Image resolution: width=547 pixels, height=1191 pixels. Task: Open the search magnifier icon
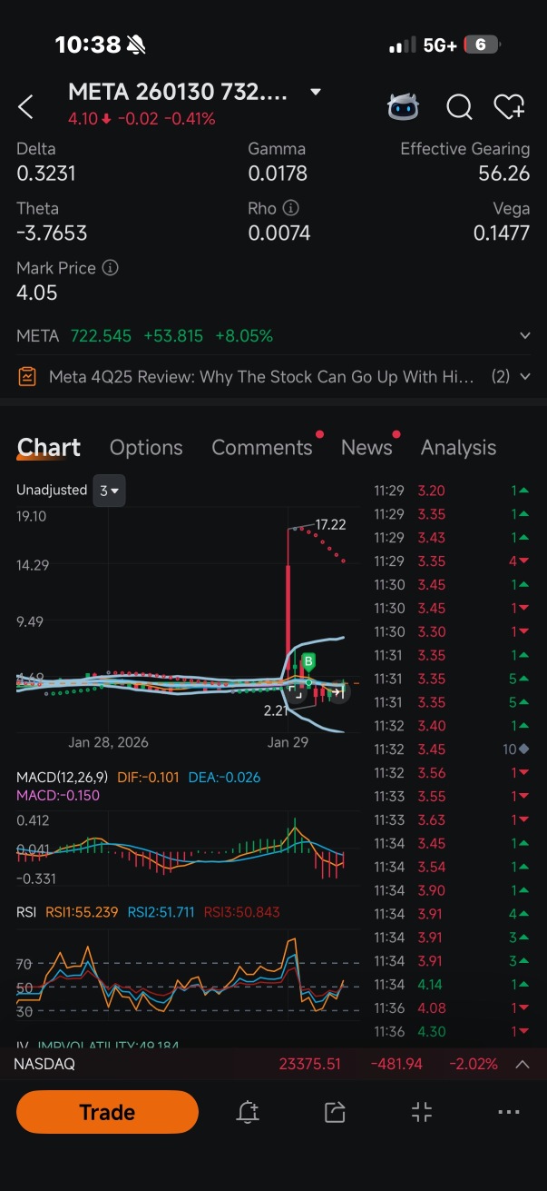(459, 107)
